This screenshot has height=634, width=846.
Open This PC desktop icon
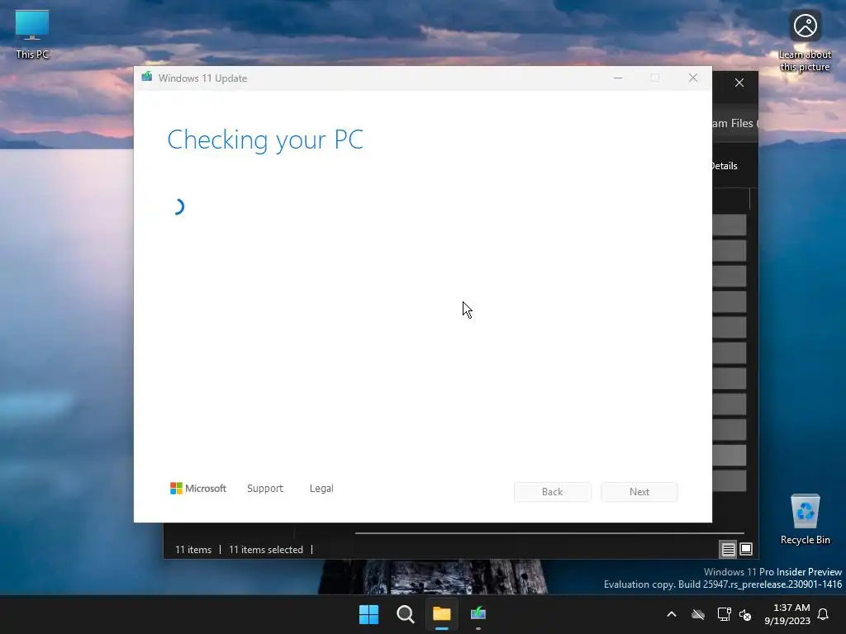pos(32,35)
